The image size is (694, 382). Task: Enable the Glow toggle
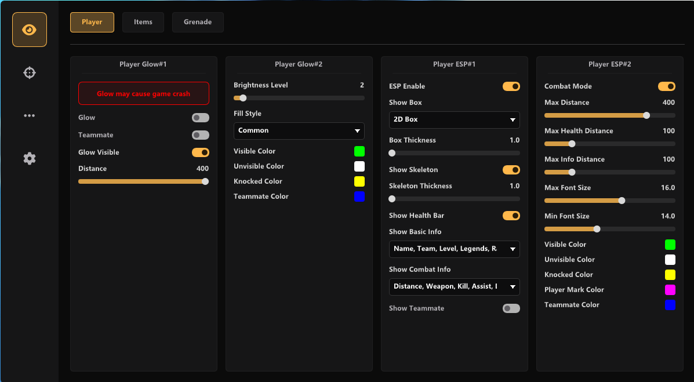[x=201, y=118]
